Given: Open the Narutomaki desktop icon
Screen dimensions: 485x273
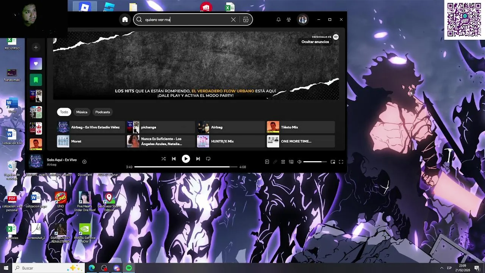Looking at the screenshot, I should point(12,75).
